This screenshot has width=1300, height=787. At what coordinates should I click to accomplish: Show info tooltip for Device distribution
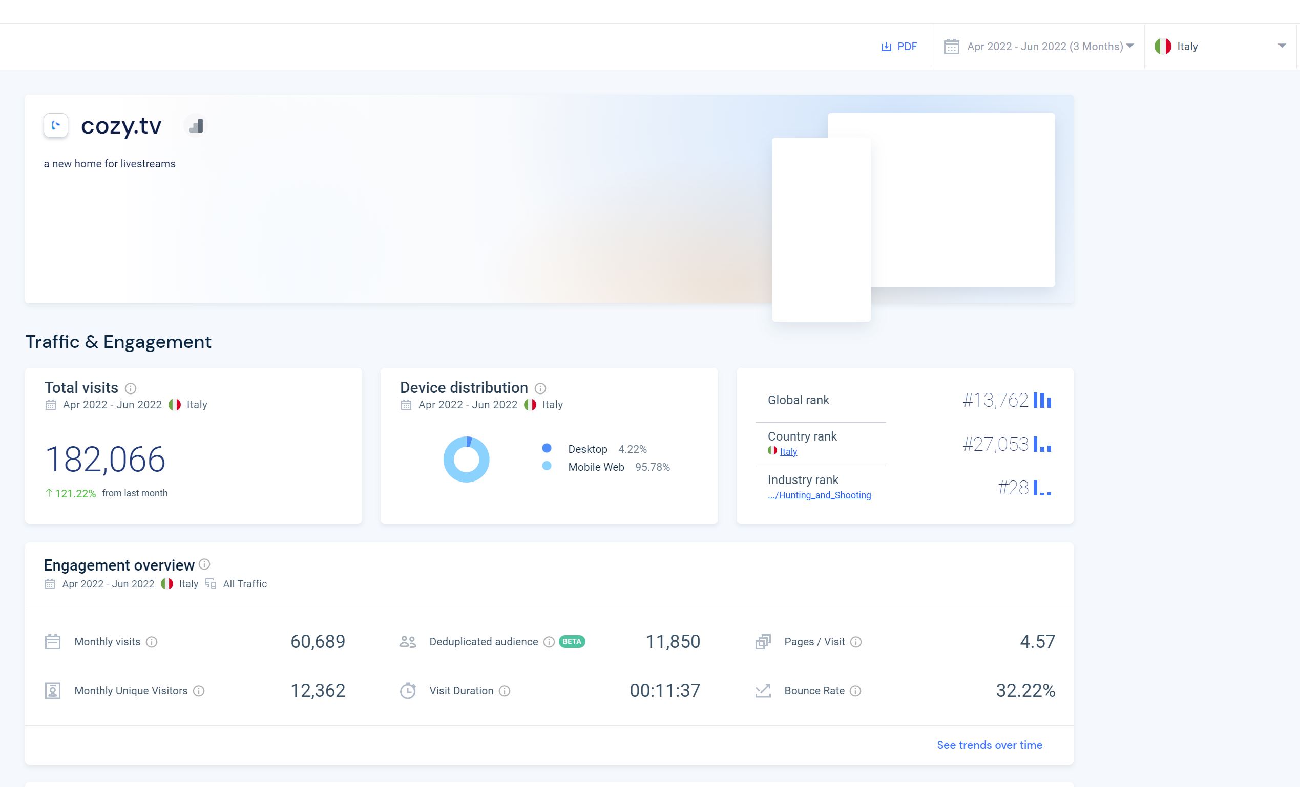pyautogui.click(x=540, y=388)
